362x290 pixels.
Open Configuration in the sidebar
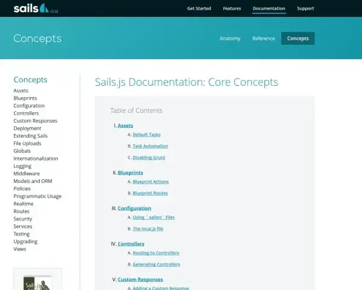click(29, 106)
